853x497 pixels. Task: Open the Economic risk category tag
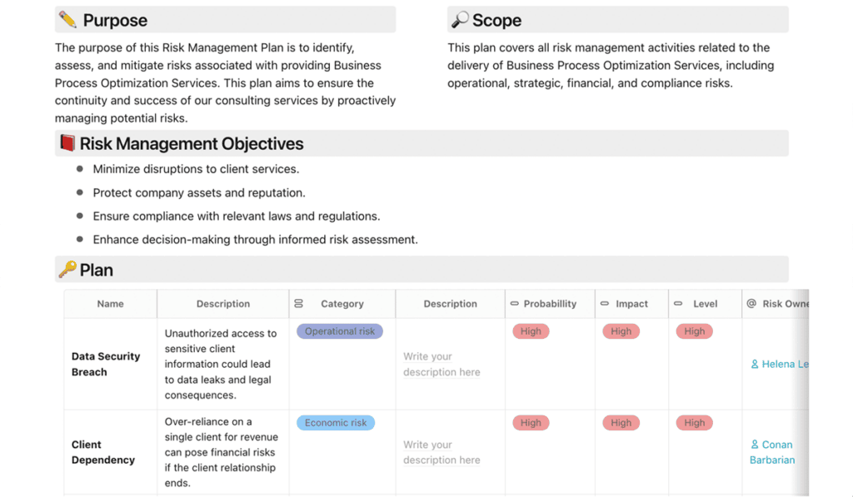coord(336,423)
